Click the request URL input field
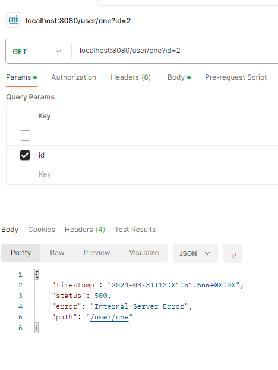278x370 pixels. [175, 51]
